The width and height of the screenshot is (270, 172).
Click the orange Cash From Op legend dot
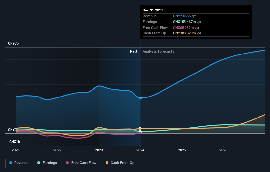point(107,163)
